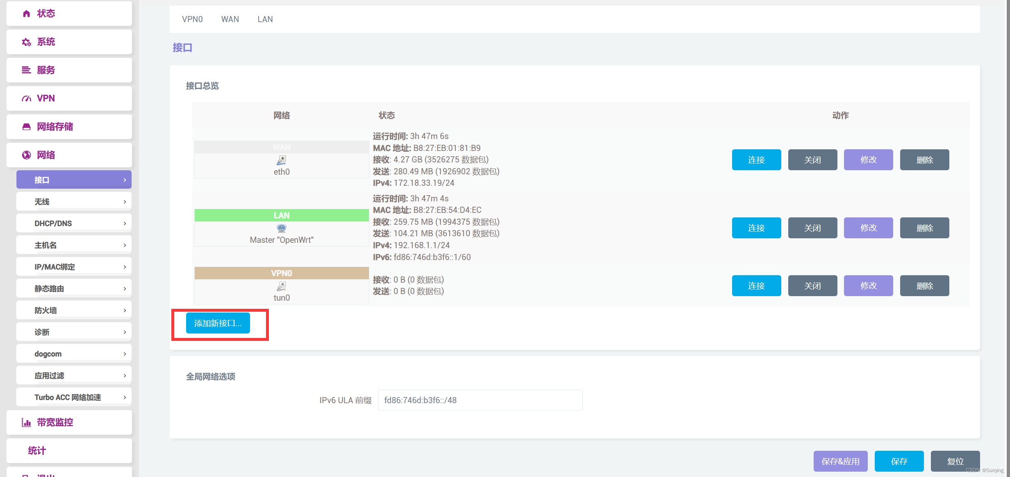This screenshot has height=477, width=1010.
Task: Click the tun0 interface icon
Action: 281,286
